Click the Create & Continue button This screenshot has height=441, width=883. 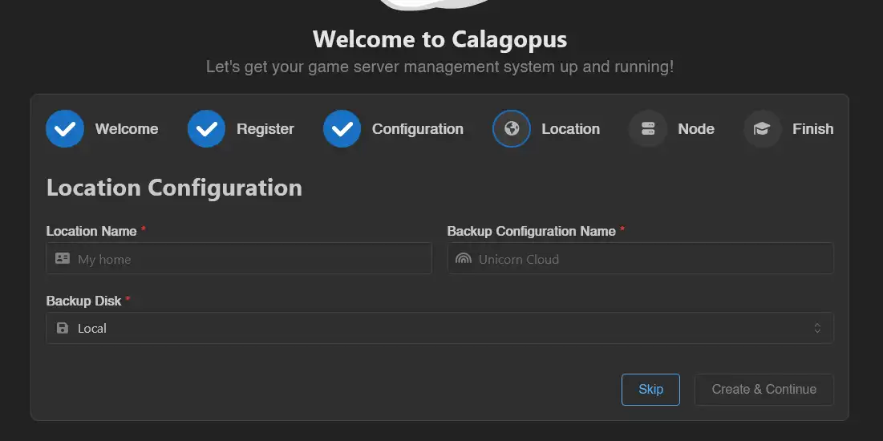coord(764,390)
